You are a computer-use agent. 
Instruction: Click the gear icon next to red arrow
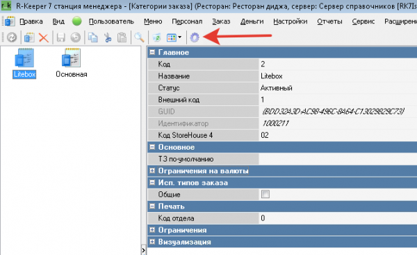(195, 37)
